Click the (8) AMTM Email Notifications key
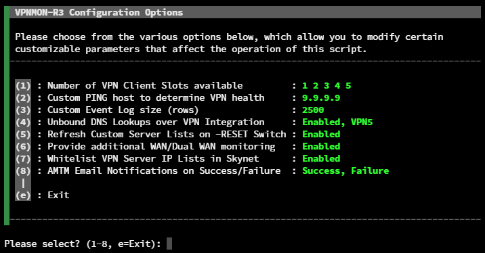The height and width of the screenshot is (253, 485). pos(23,171)
